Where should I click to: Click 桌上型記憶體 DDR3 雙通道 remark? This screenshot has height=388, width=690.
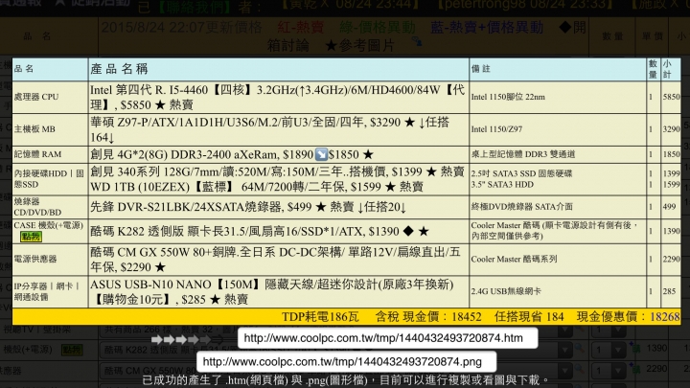click(x=523, y=154)
